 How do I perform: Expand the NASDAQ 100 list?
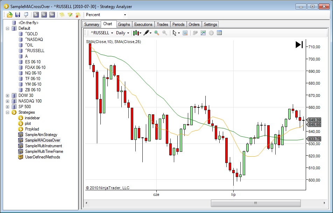7,101
